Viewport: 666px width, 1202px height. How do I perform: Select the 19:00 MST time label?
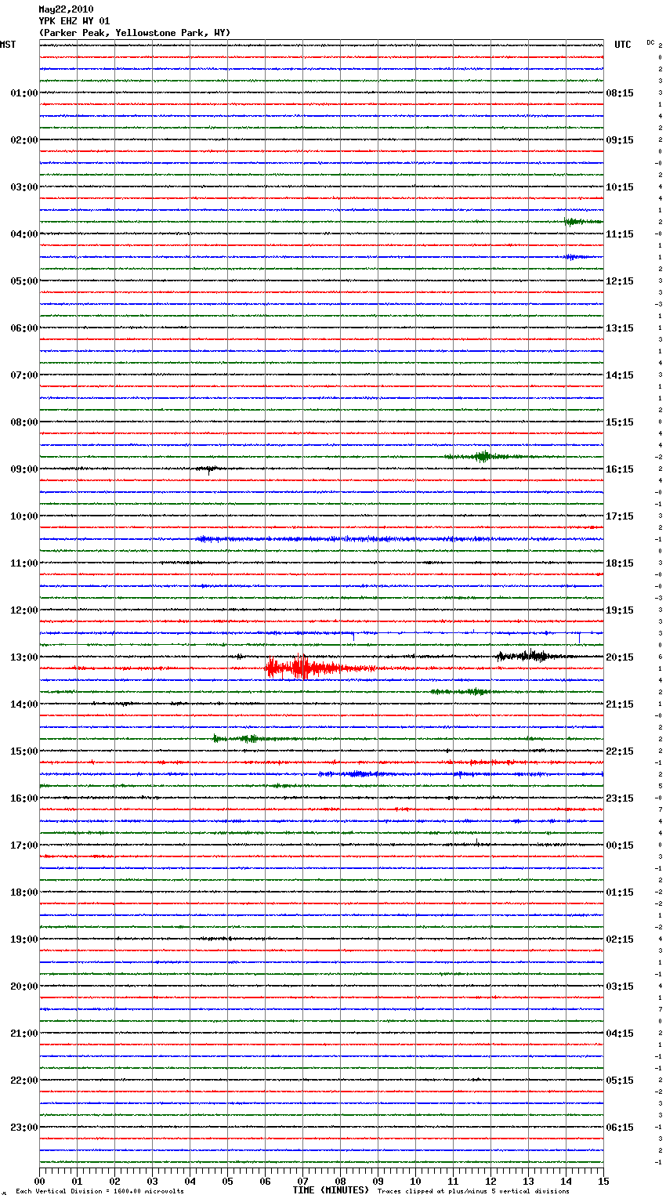24,940
